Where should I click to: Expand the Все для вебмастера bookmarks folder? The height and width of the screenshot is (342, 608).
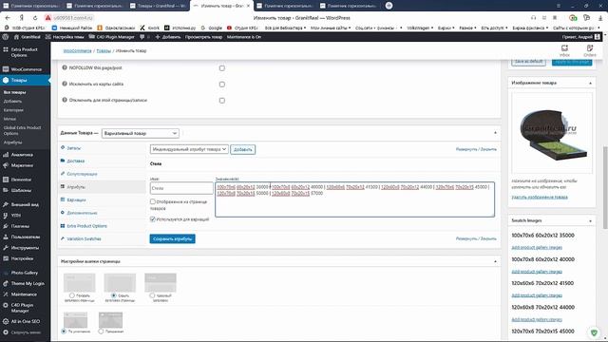pyautogui.click(x=285, y=28)
